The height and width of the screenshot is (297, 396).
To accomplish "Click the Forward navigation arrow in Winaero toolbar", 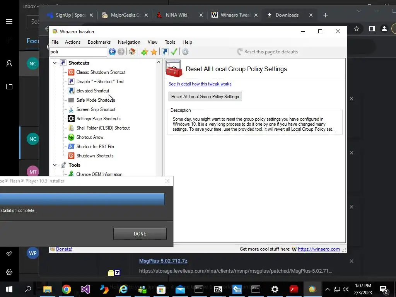I will 121,52.
